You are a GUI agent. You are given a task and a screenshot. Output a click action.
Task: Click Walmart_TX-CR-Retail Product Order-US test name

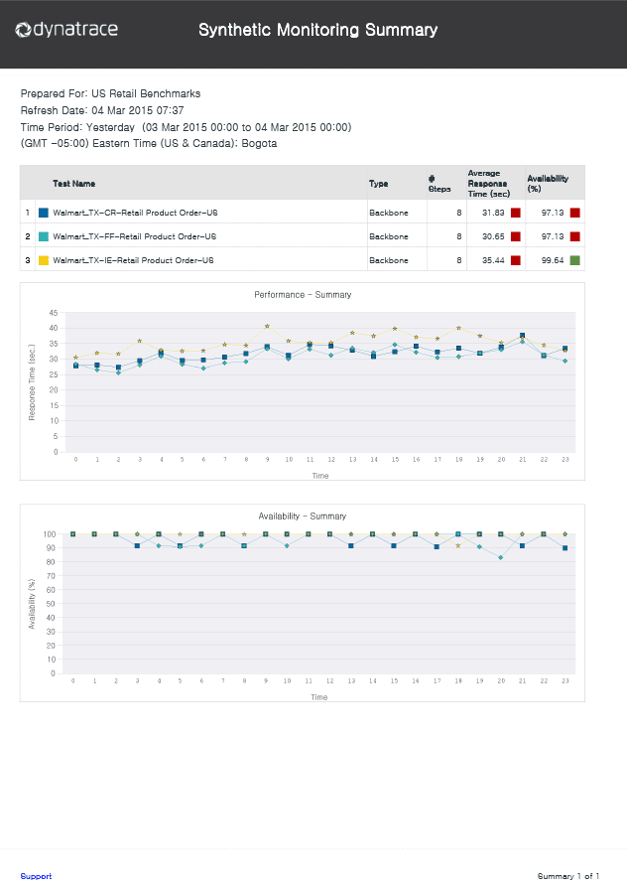tap(135, 213)
